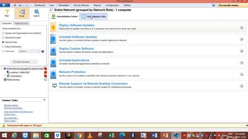Open Windows Start menu
The width and height of the screenshot is (248, 139).
4,136
